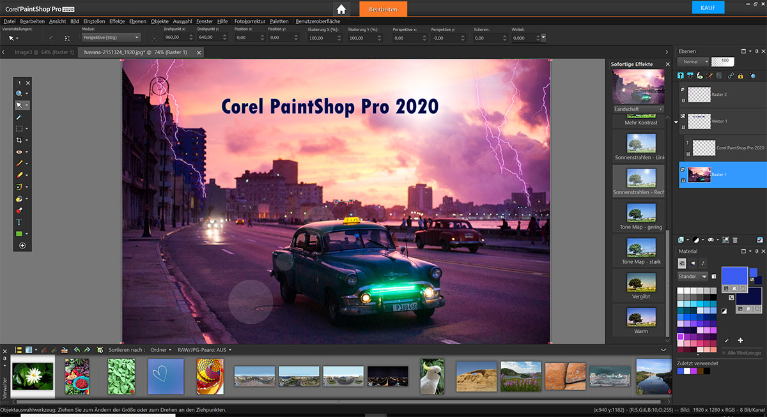
Task: Open the Datei menu
Action: click(9, 21)
